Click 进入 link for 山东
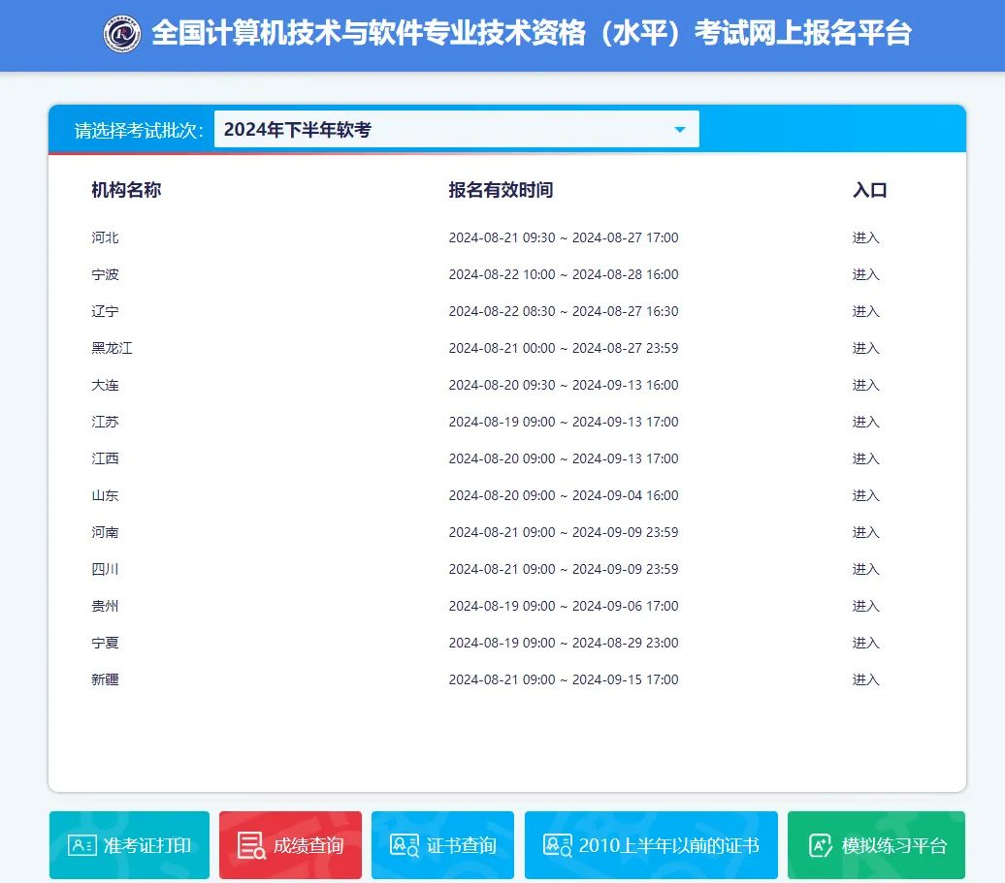The image size is (1005, 883). point(865,495)
